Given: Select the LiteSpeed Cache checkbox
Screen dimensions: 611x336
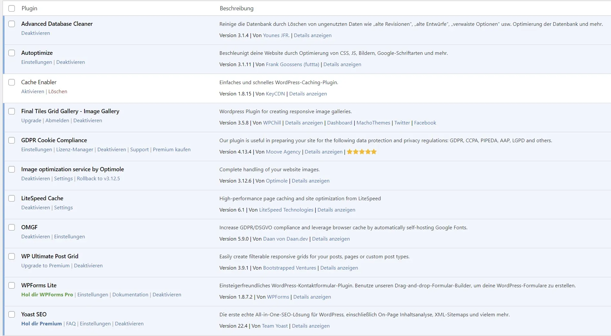Looking at the screenshot, I should click(x=12, y=198).
